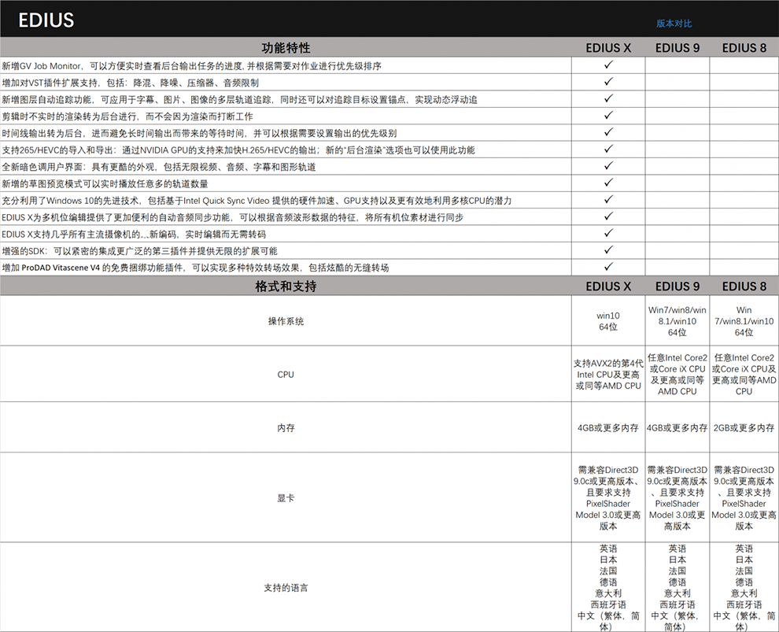779x632 pixels.
Task: Click the checkmark for 全新暗色调用户界面 row
Action: tap(608, 165)
